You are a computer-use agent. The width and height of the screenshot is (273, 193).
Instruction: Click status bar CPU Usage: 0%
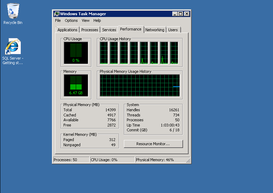click(x=112, y=160)
